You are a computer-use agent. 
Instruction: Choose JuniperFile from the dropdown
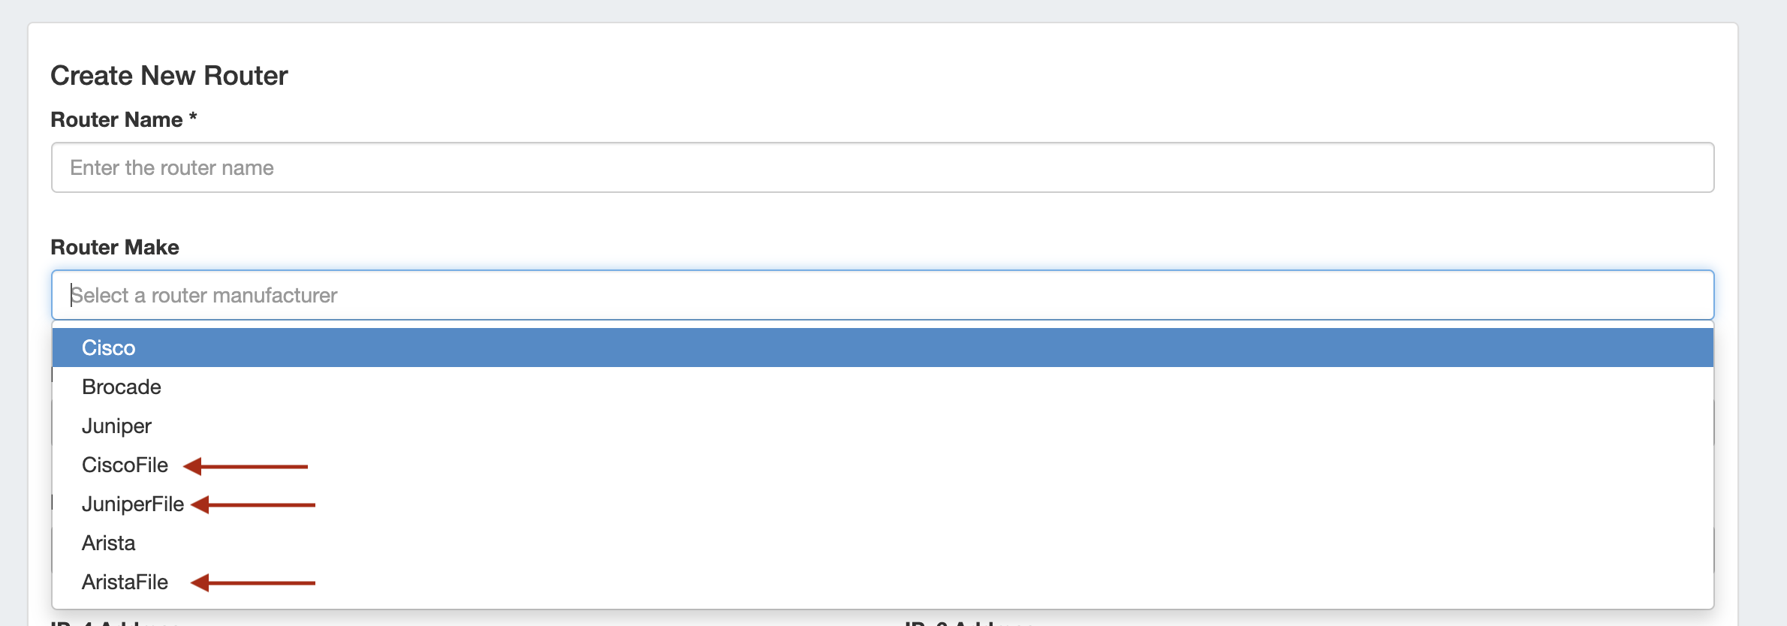pos(133,504)
